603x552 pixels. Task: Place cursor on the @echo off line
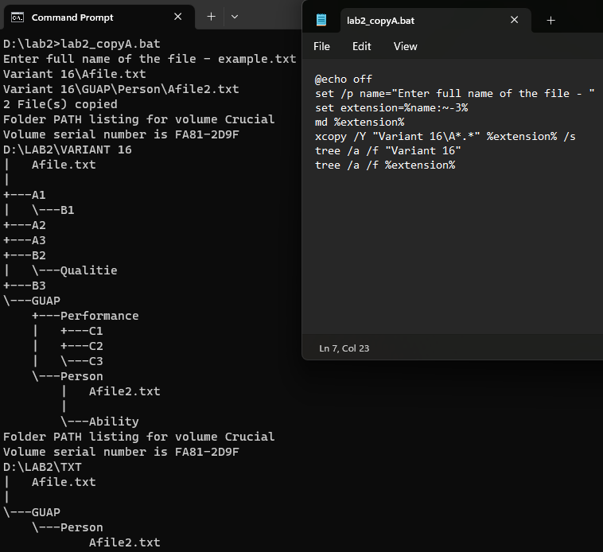click(344, 80)
